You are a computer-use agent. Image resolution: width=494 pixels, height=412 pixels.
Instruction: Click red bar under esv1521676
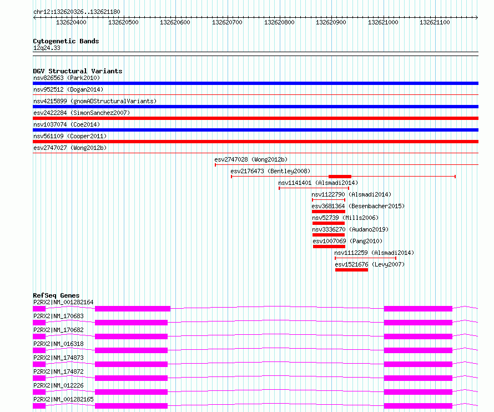[351, 270]
